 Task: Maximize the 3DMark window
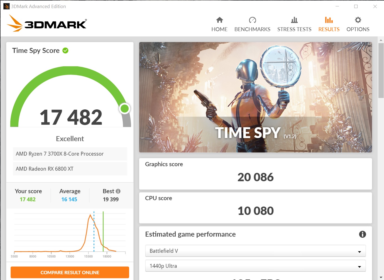pyautogui.click(x=356, y=6)
